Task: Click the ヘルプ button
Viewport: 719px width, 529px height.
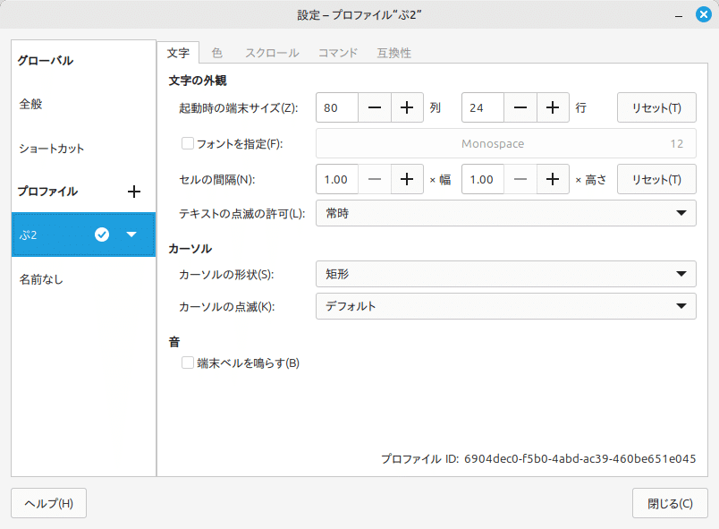Action: coord(48,503)
